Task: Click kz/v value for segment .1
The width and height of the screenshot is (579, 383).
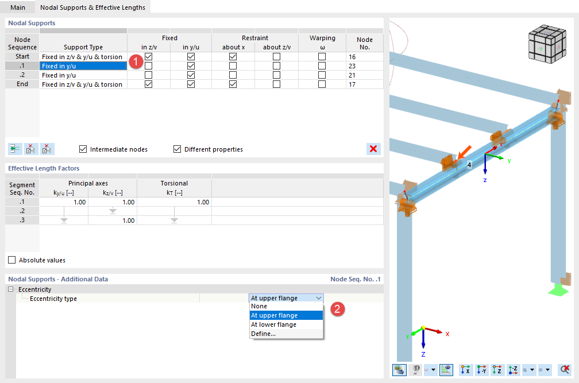Action: pyautogui.click(x=112, y=202)
